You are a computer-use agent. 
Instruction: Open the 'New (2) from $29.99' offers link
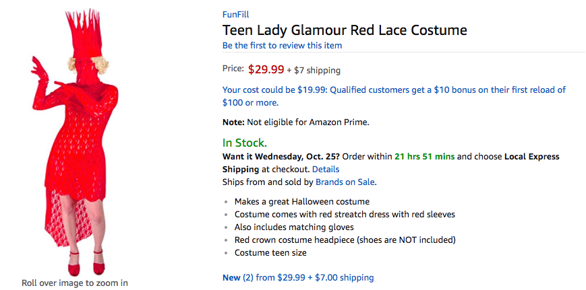click(x=298, y=278)
